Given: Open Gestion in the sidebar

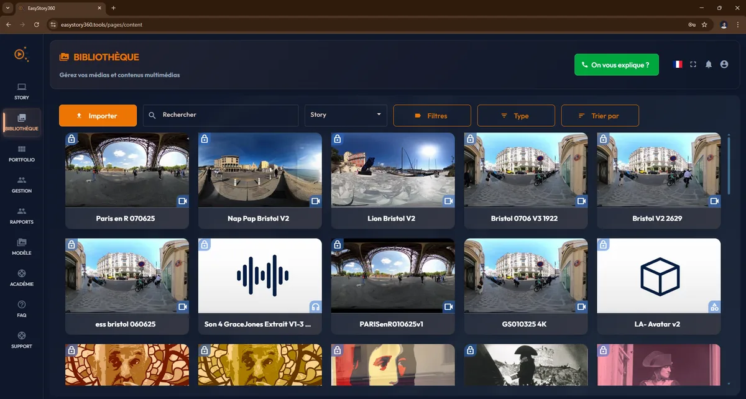Looking at the screenshot, I should [22, 185].
